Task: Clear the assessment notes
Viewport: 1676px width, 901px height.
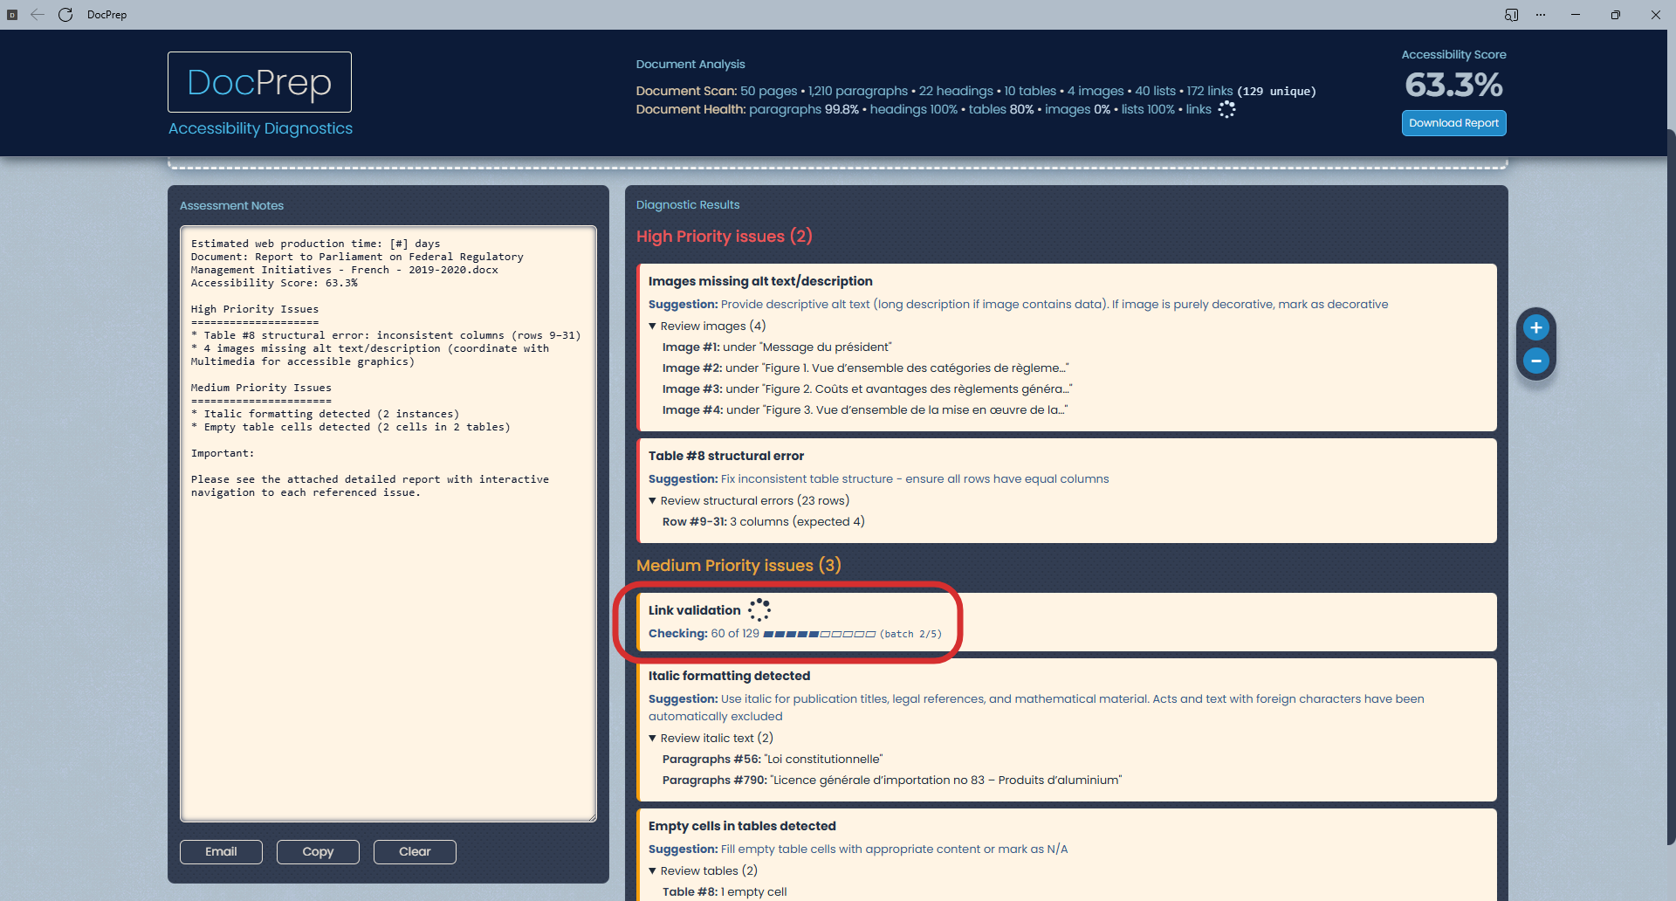Action: point(415,852)
